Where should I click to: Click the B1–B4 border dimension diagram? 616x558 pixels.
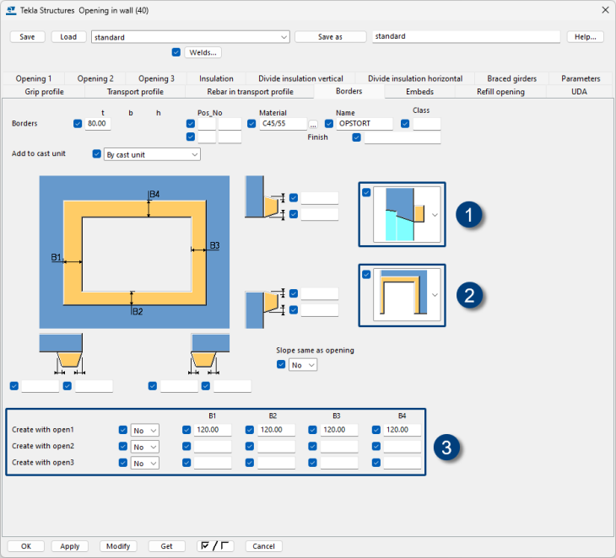tap(133, 252)
